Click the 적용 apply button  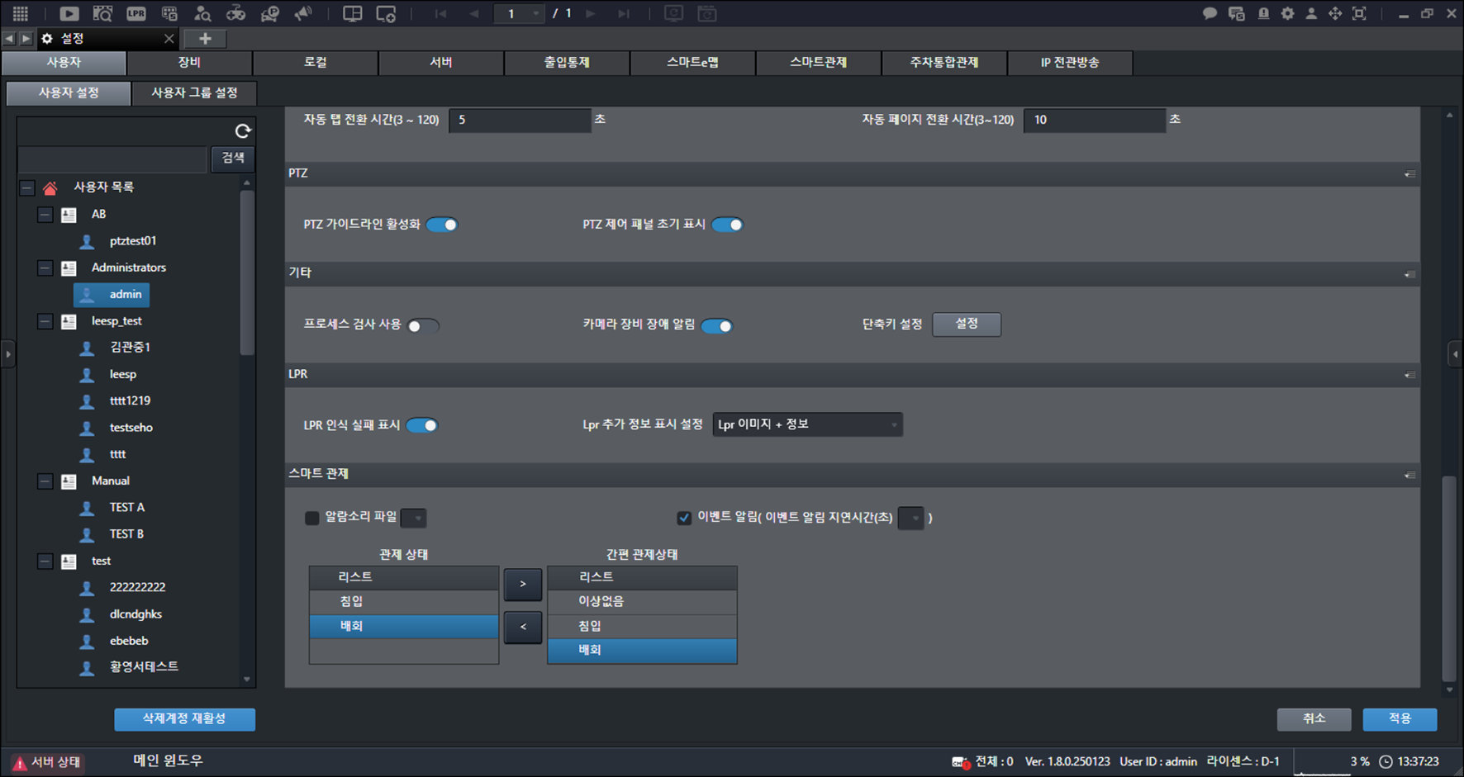1400,719
